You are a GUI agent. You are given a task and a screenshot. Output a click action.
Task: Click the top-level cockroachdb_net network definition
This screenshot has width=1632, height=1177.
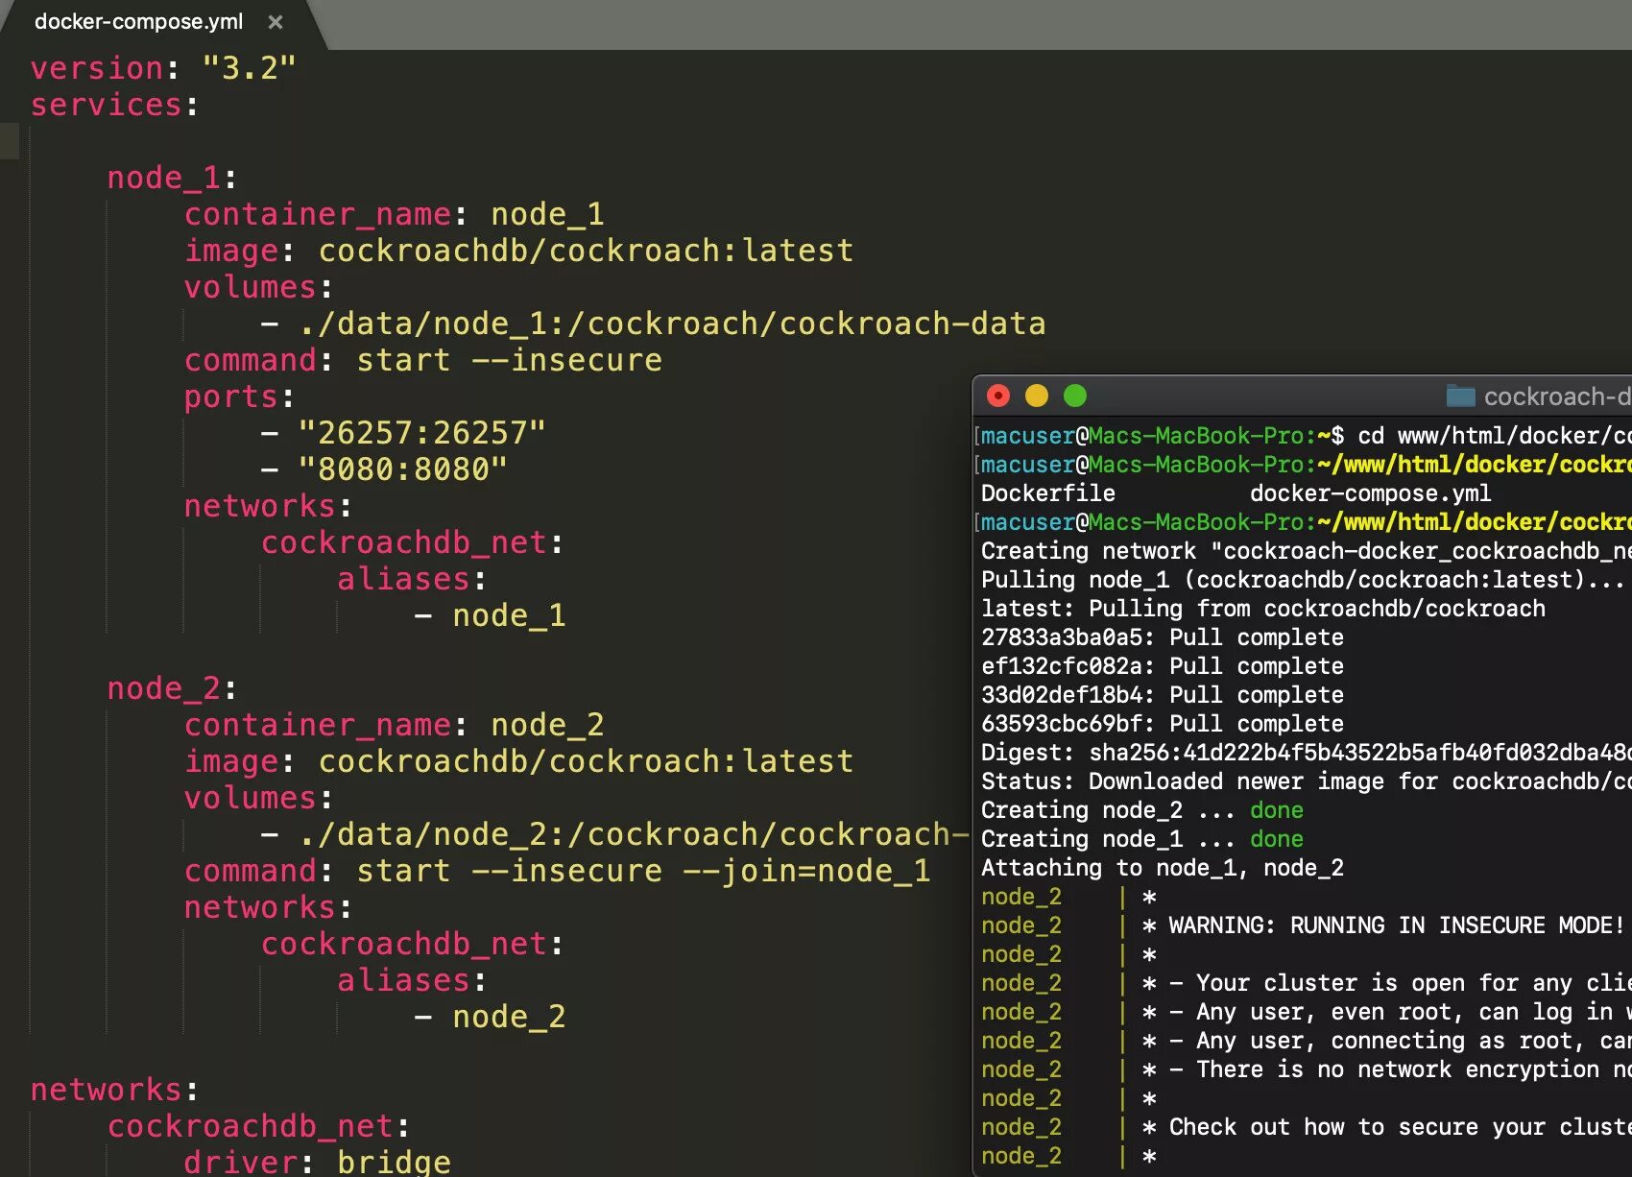[x=251, y=1126]
